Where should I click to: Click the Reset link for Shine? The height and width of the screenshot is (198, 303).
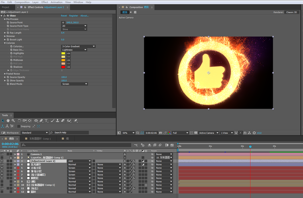(64, 16)
